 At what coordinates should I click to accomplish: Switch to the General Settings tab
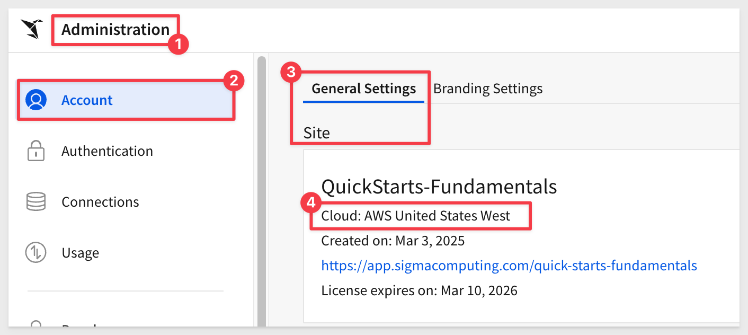(363, 89)
